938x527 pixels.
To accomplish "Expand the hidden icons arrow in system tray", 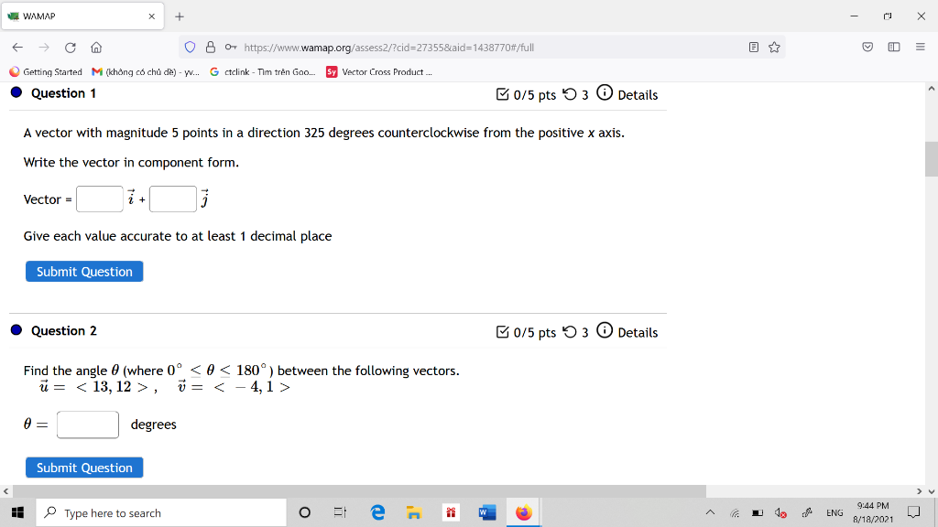I will click(709, 512).
